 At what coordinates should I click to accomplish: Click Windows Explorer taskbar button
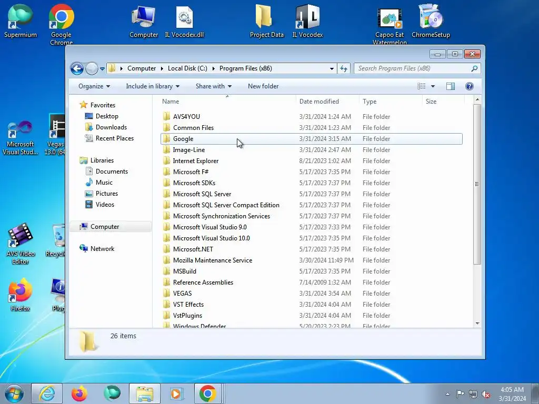click(145, 393)
